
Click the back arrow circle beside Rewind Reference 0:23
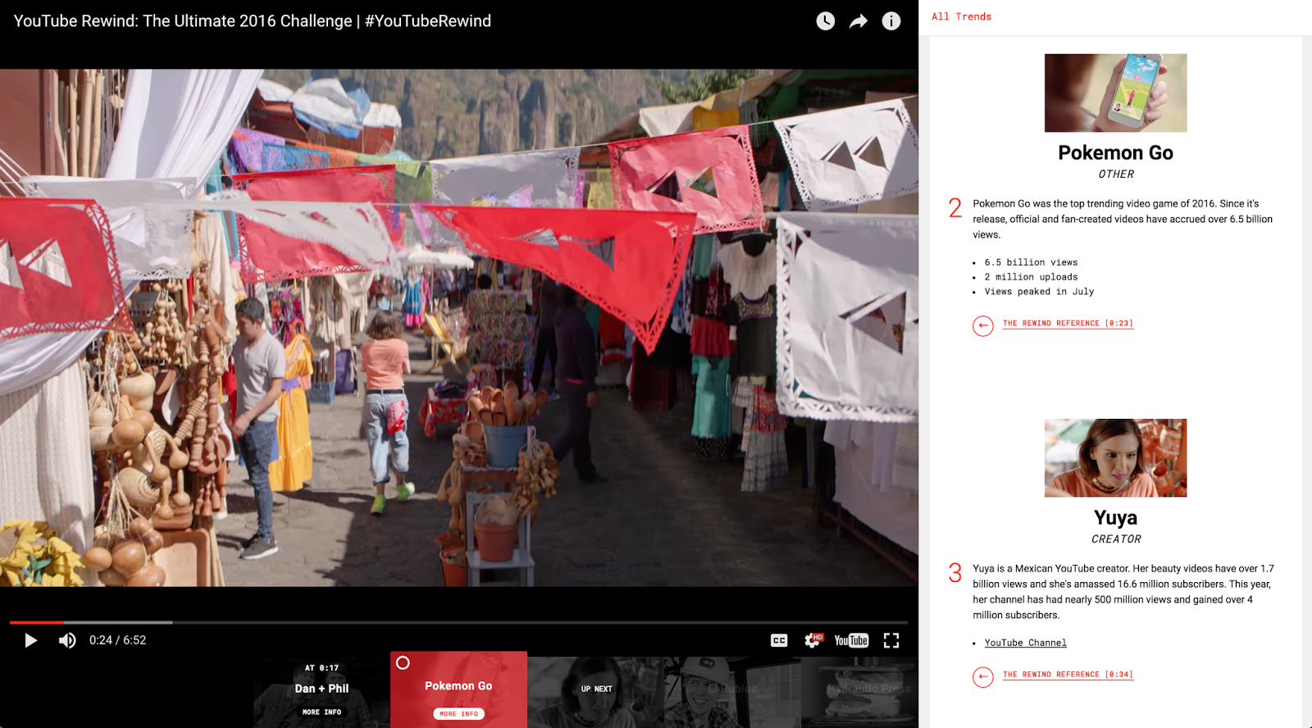tap(983, 325)
